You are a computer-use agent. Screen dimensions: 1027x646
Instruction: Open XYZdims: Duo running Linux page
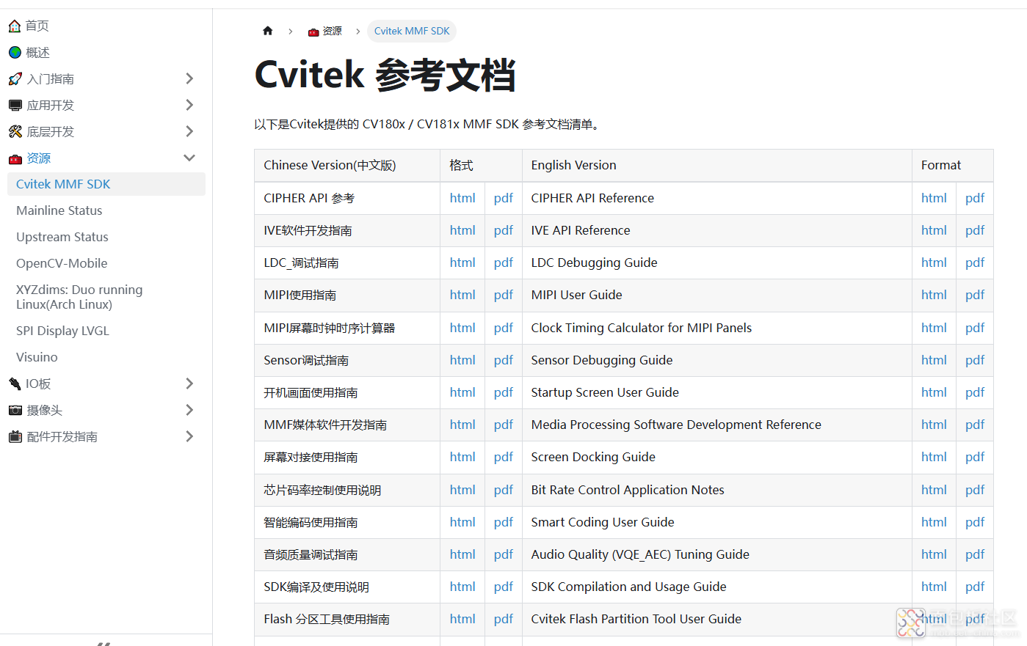tap(79, 297)
